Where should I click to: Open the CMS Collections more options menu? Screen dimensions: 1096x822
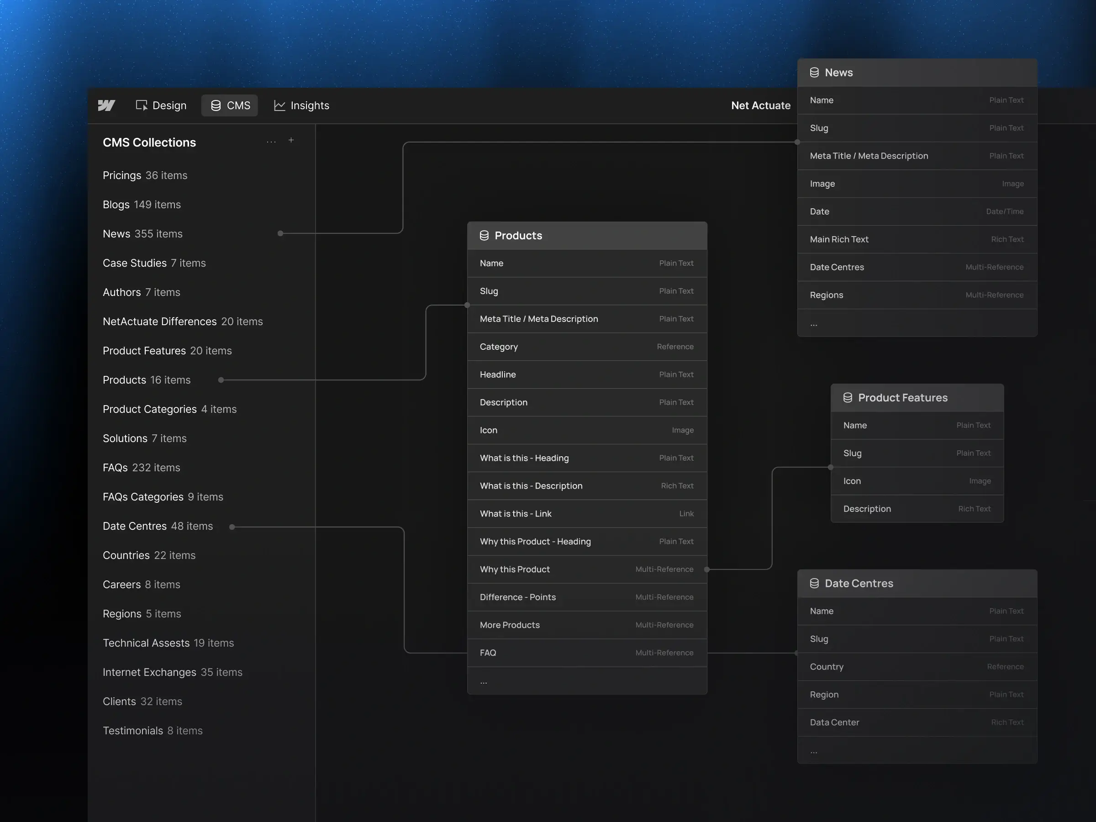271,142
